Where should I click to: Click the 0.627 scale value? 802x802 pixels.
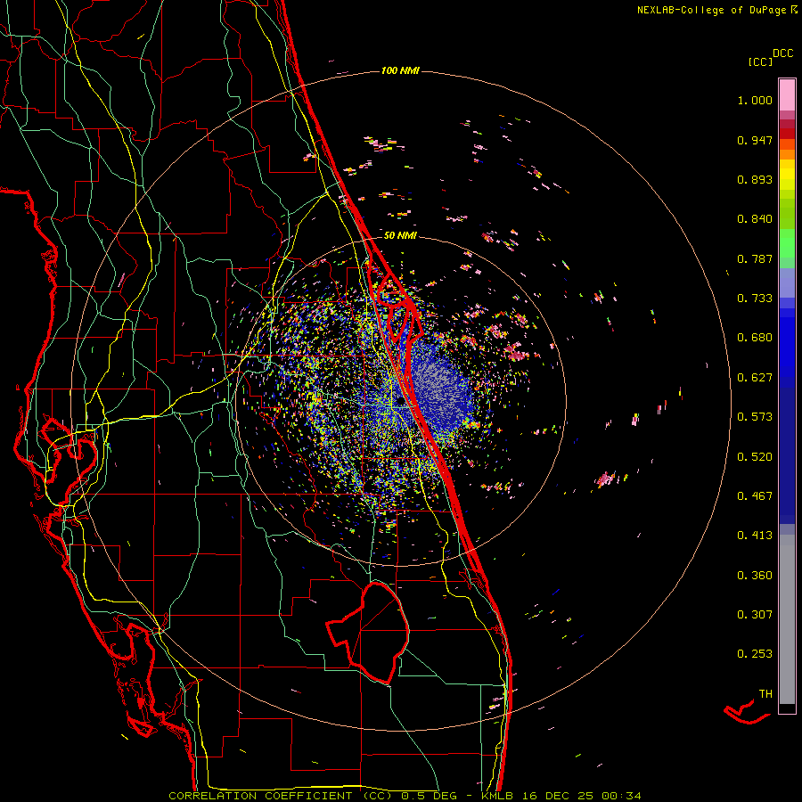(755, 378)
